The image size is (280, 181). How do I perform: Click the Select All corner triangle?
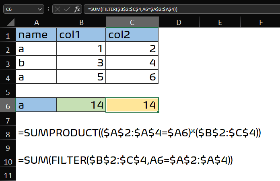[x=10, y=23]
